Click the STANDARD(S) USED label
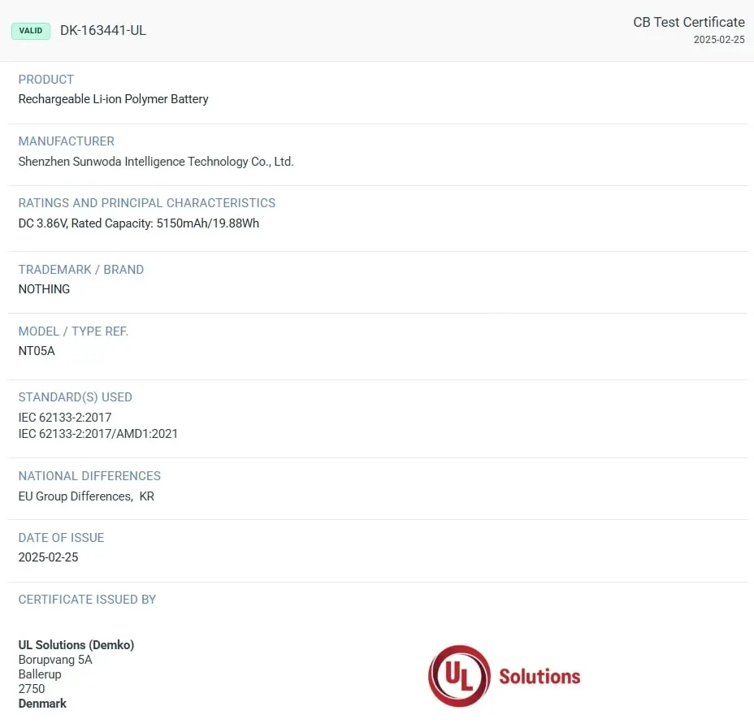Screen dimensions: 754x728 (75, 397)
